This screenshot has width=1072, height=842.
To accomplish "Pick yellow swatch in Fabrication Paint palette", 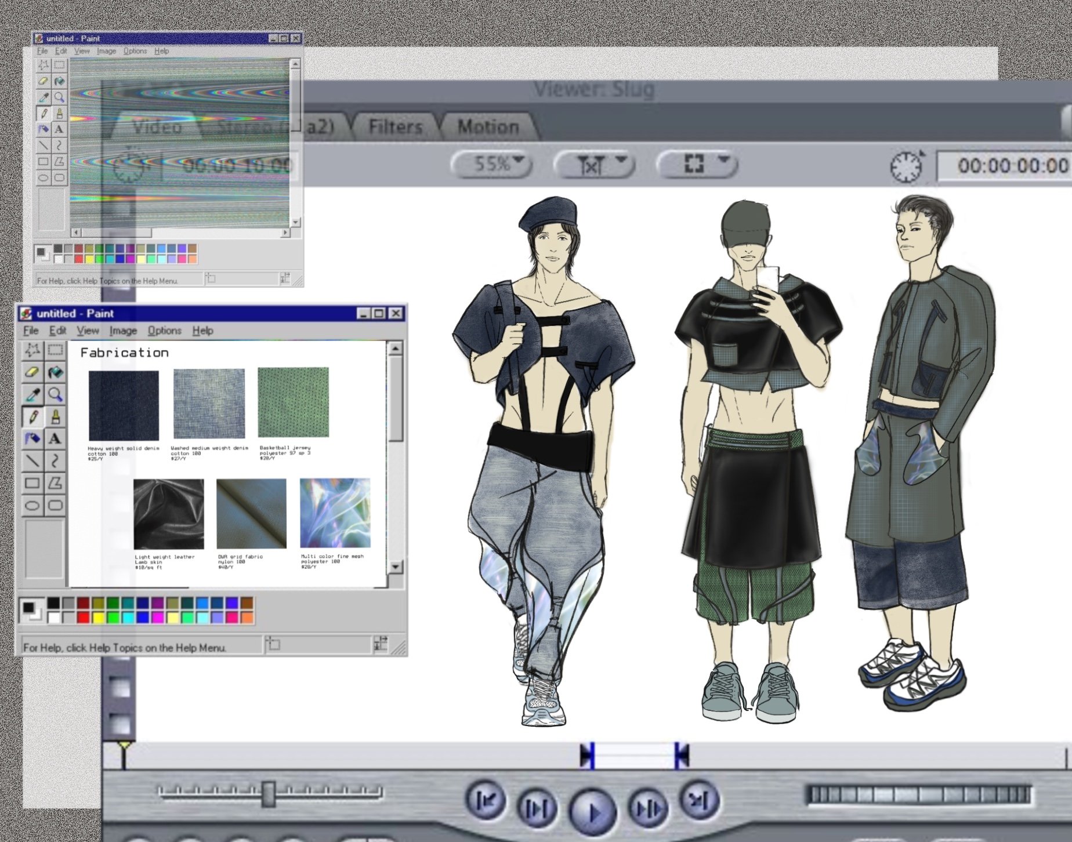I will pyautogui.click(x=98, y=618).
